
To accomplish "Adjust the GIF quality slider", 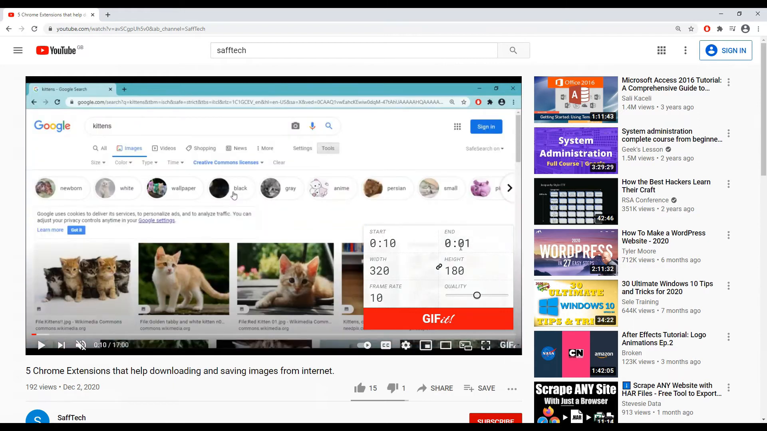I will tap(477, 295).
